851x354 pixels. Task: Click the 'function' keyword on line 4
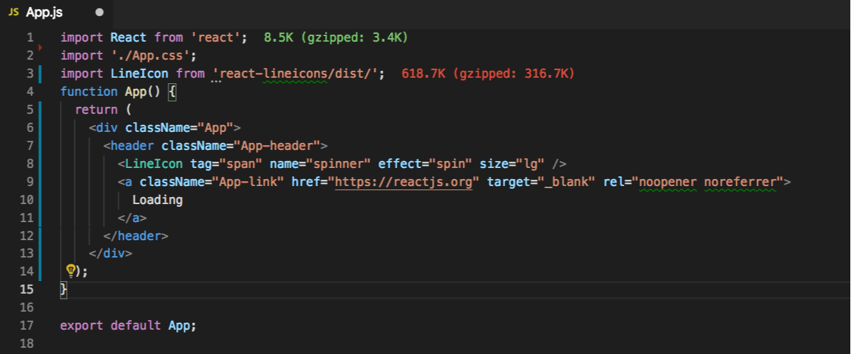89,92
